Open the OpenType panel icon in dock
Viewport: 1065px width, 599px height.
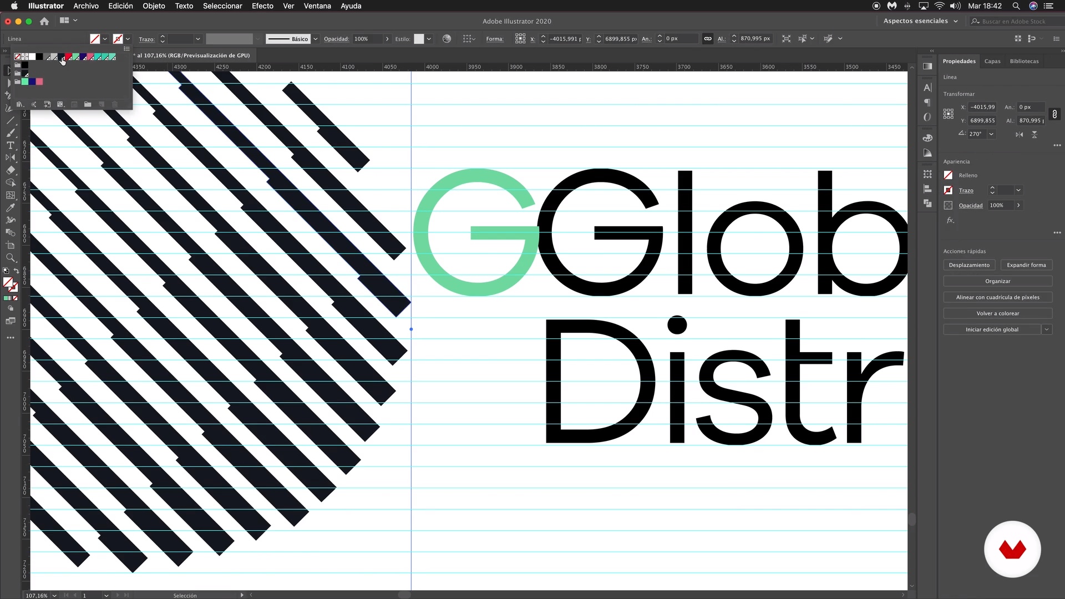[x=927, y=117]
